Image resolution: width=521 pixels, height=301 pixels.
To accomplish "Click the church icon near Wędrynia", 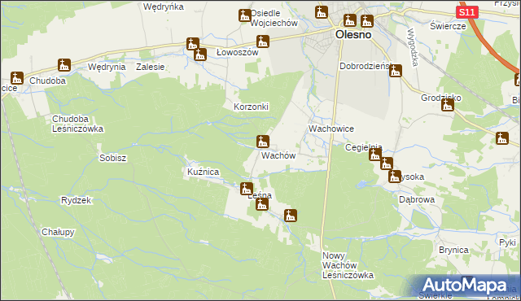I will [64, 65].
